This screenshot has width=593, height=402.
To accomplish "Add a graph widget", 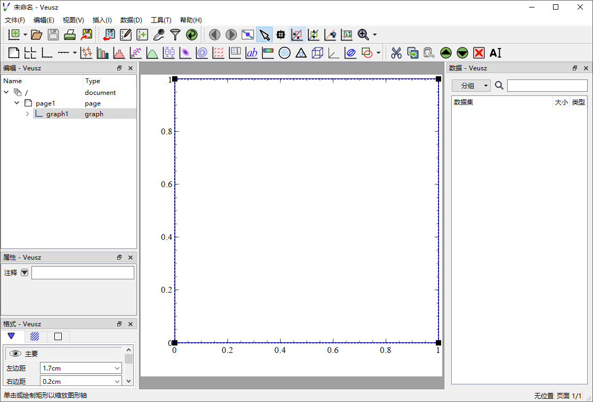I will pos(47,53).
